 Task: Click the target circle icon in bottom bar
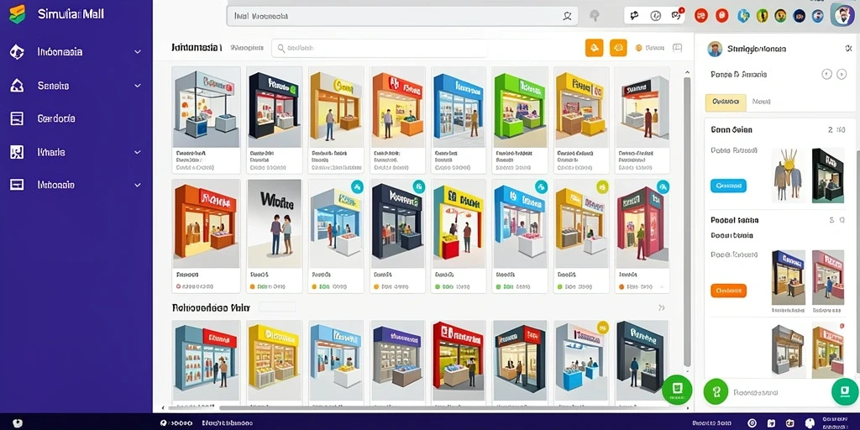click(x=752, y=423)
